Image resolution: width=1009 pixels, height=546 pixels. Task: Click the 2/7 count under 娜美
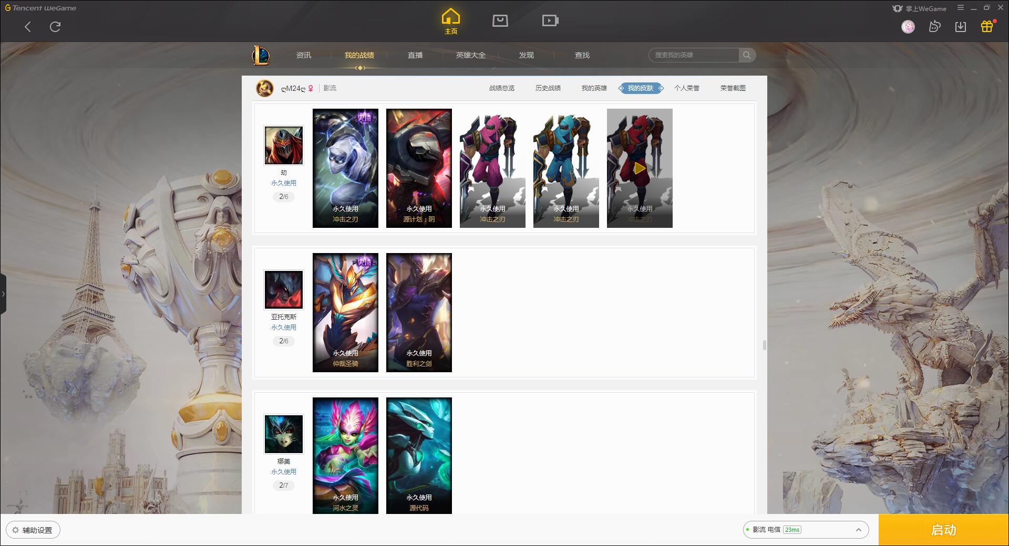coord(284,486)
